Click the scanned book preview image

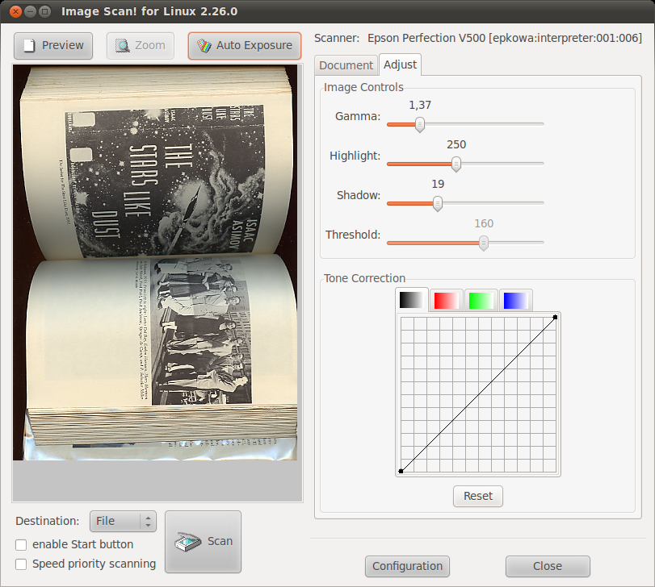click(x=155, y=262)
